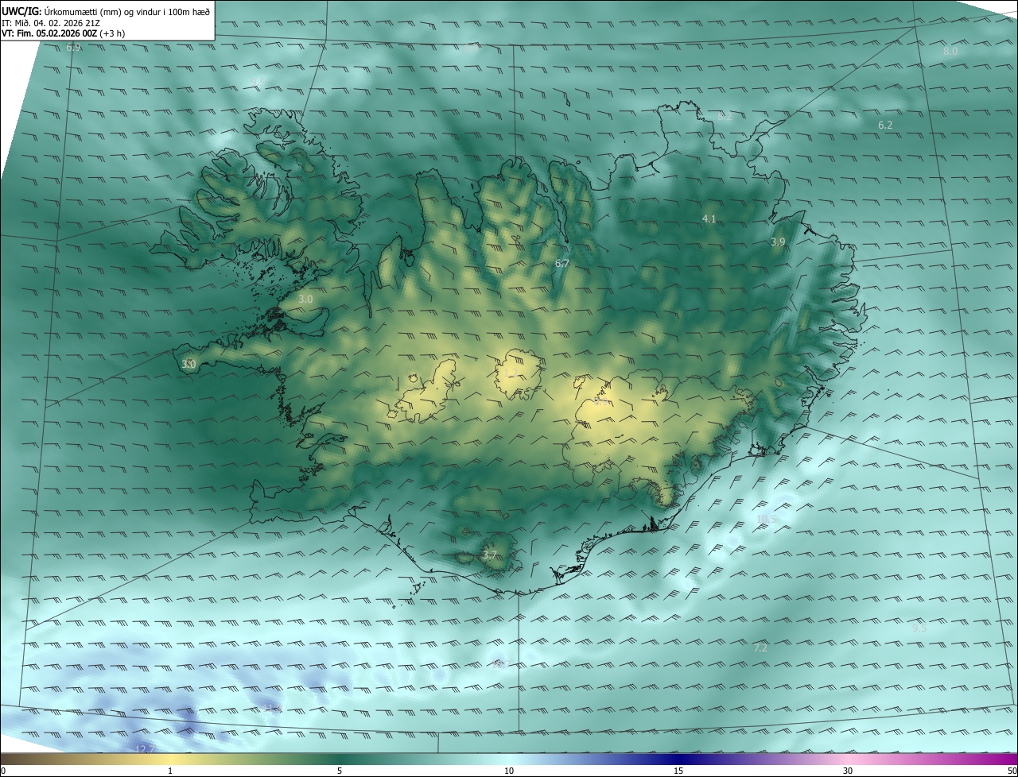Click the 9.5 value label on the map
Screen dimensions: 1018x777
[919, 628]
